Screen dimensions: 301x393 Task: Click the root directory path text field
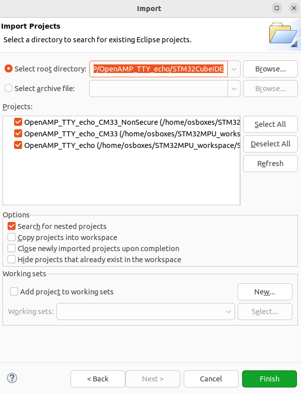pos(159,69)
